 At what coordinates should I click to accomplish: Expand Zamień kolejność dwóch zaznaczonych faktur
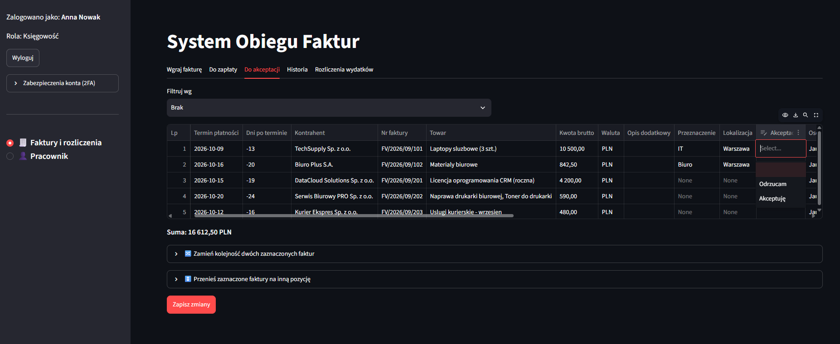pos(495,254)
